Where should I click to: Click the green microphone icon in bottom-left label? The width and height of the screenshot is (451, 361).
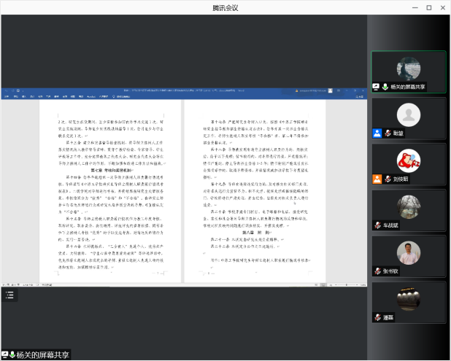point(12,355)
